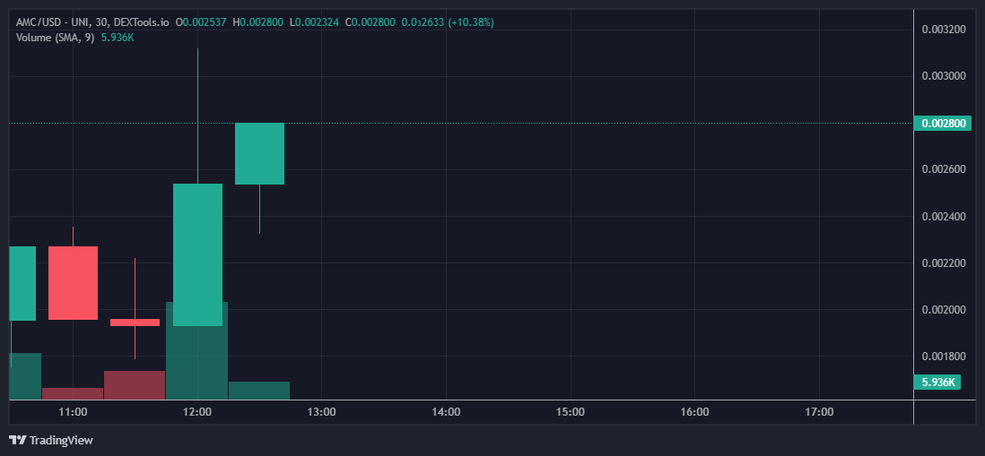Click the 15:00 time axis label
This screenshot has width=985, height=456.
571,412
